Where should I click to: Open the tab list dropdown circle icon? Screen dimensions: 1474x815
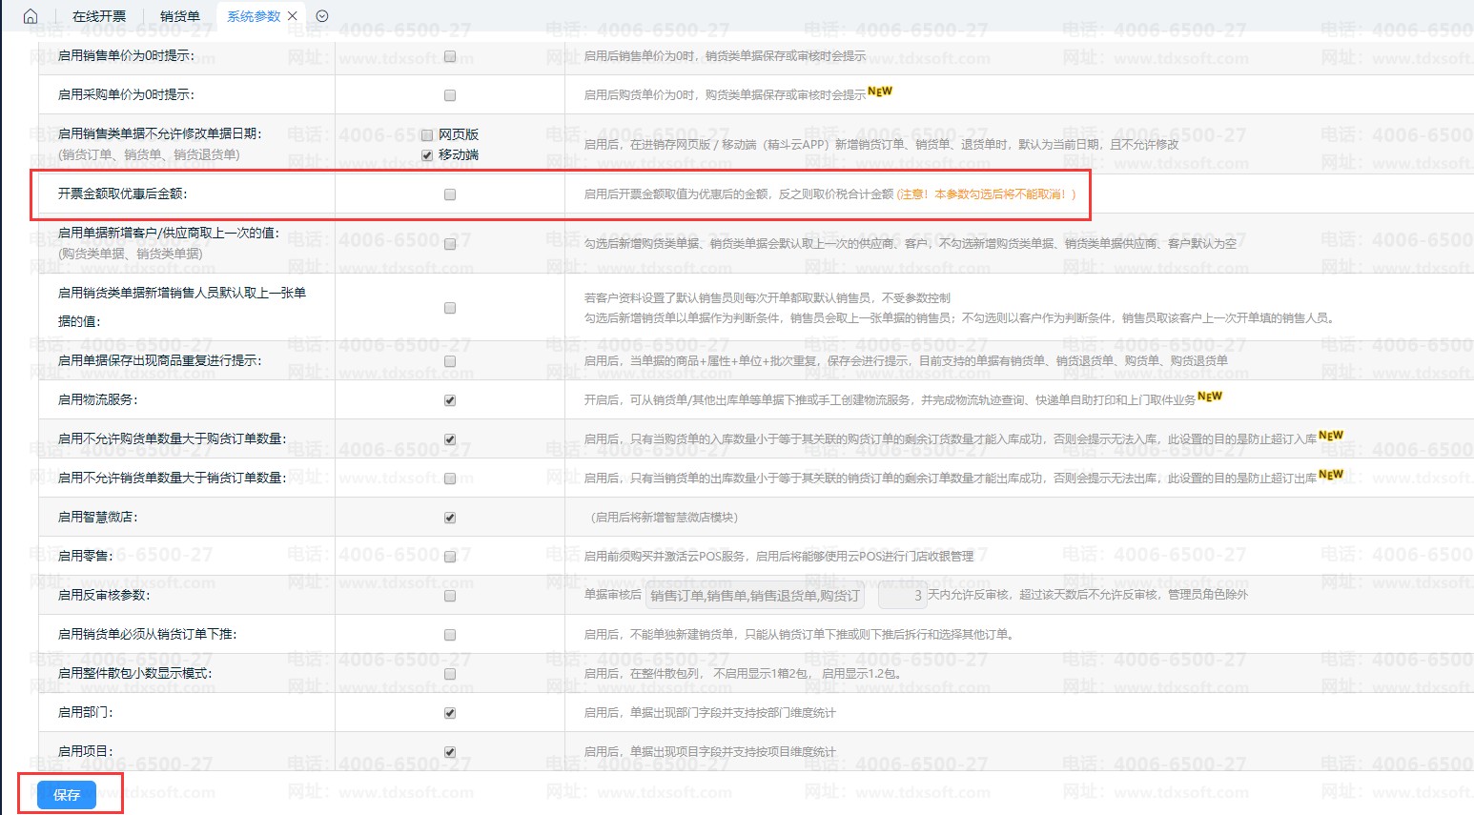click(x=322, y=16)
